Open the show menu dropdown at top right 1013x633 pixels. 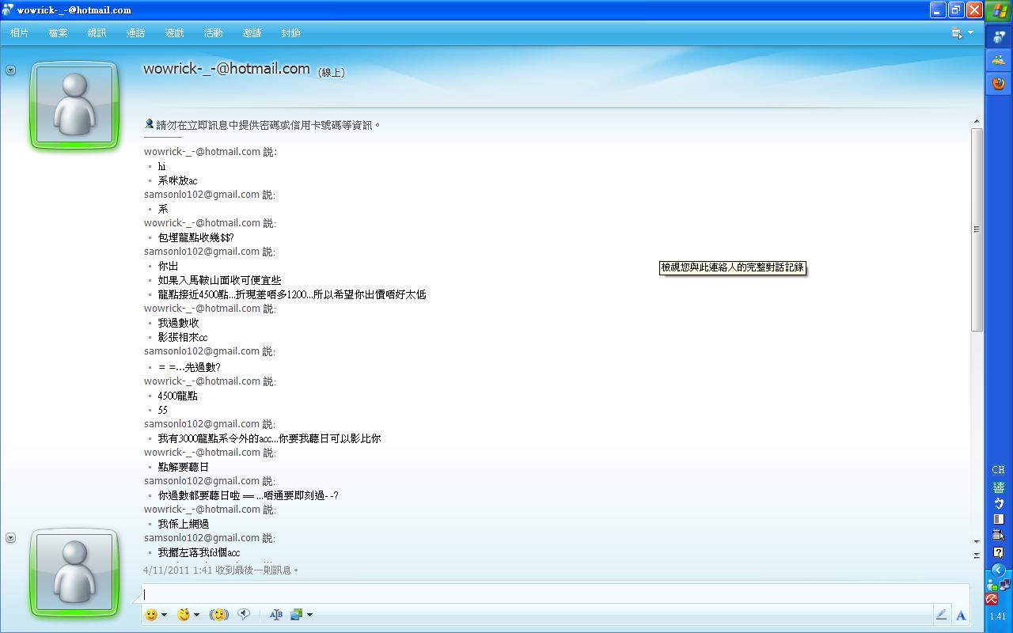click(962, 33)
